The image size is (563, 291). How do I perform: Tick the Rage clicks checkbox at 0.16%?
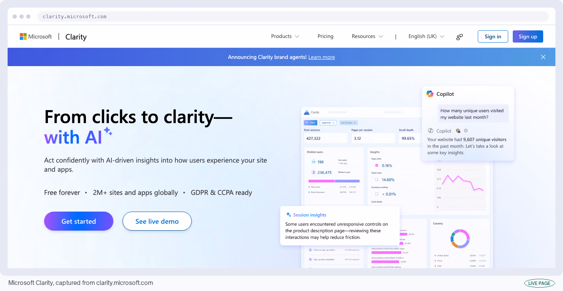pyautogui.click(x=377, y=166)
